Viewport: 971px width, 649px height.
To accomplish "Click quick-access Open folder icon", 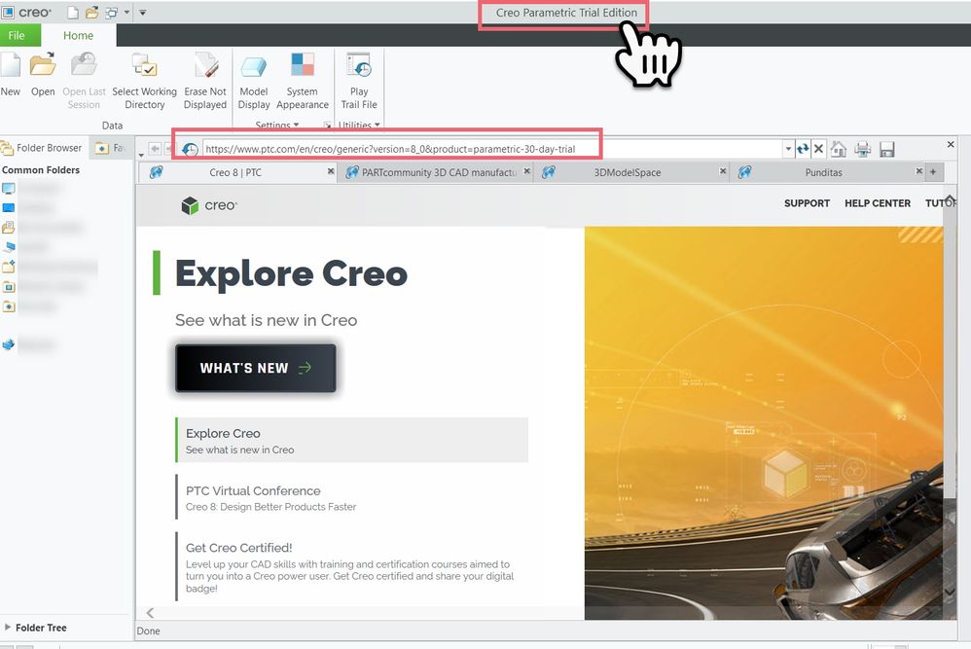I will [91, 12].
